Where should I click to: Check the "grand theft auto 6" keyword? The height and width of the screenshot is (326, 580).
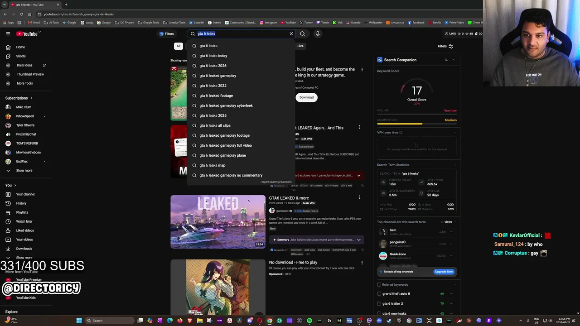[379, 294]
